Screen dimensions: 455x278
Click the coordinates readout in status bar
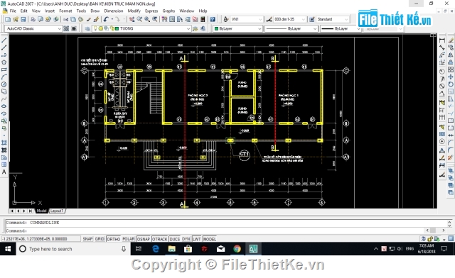[x=41, y=239]
